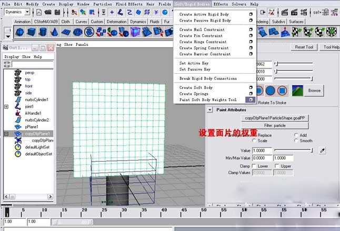This screenshot has height=231, width=340.
Task: Collapse the Paint Attributes section
Action: click(209, 110)
